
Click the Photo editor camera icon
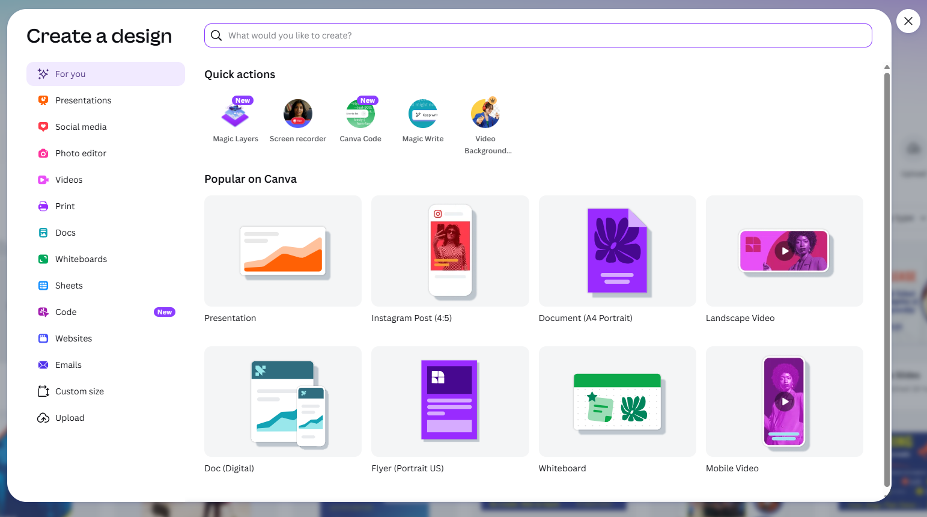(x=43, y=153)
